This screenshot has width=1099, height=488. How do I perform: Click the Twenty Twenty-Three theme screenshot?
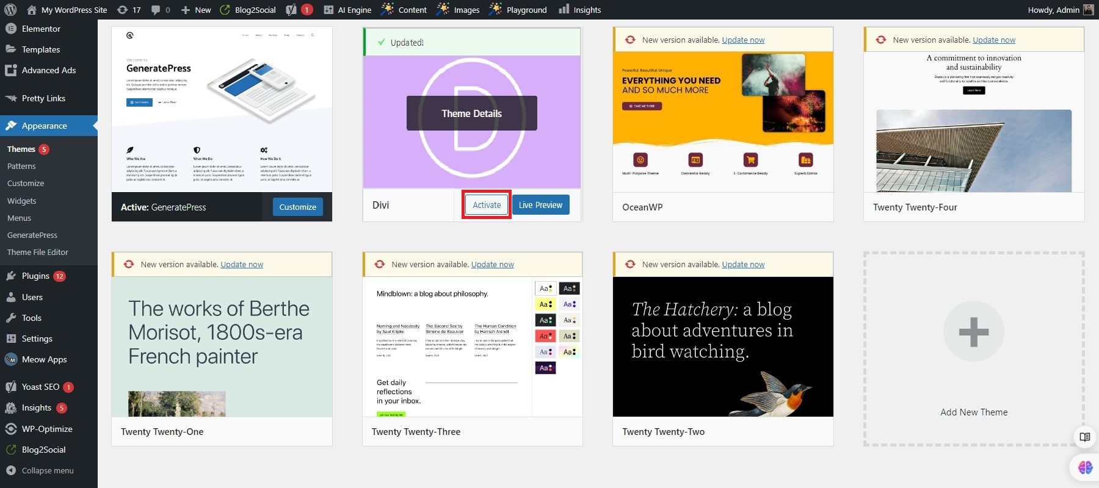[473, 346]
